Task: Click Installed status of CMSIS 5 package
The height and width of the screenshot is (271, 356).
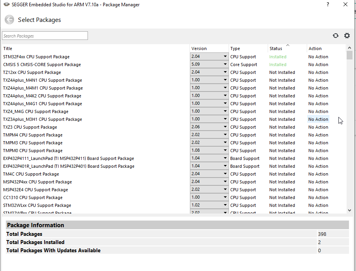Action: (x=278, y=65)
